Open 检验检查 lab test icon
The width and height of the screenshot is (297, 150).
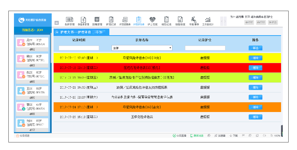[x=180, y=20]
